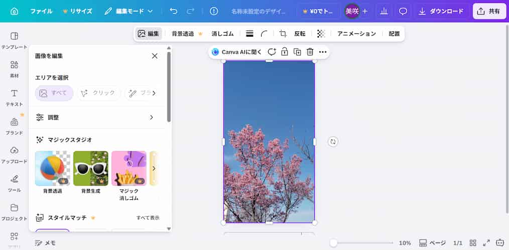Click 反転 flip option
Viewport: 509px width, 250px height.
pyautogui.click(x=300, y=34)
